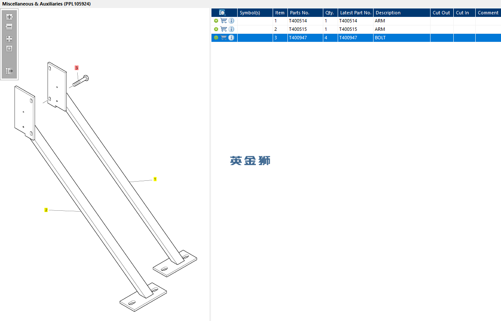Sort by the Latest Part No. column header

click(x=356, y=13)
